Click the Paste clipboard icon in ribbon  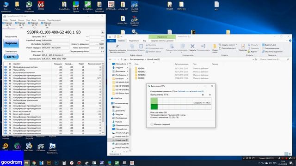[141, 46]
